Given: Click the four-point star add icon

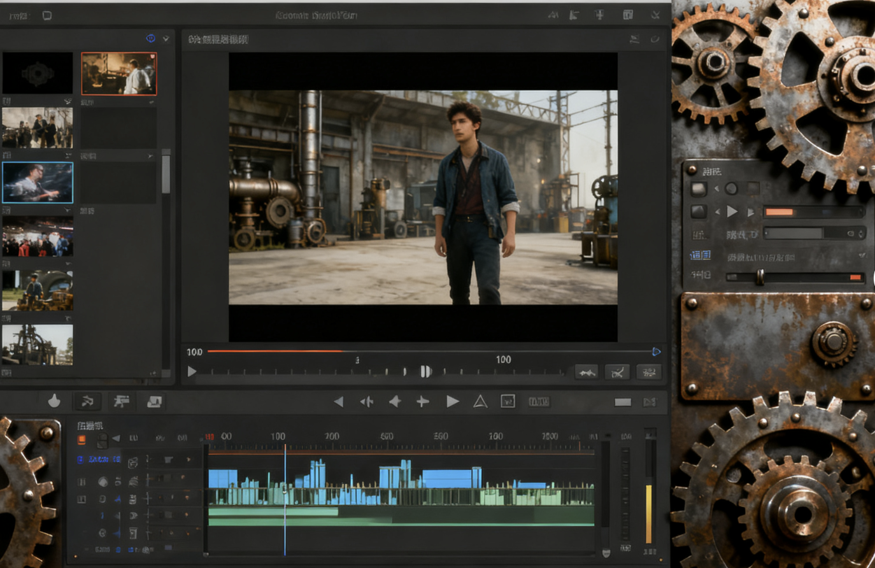Looking at the screenshot, I should [x=422, y=401].
